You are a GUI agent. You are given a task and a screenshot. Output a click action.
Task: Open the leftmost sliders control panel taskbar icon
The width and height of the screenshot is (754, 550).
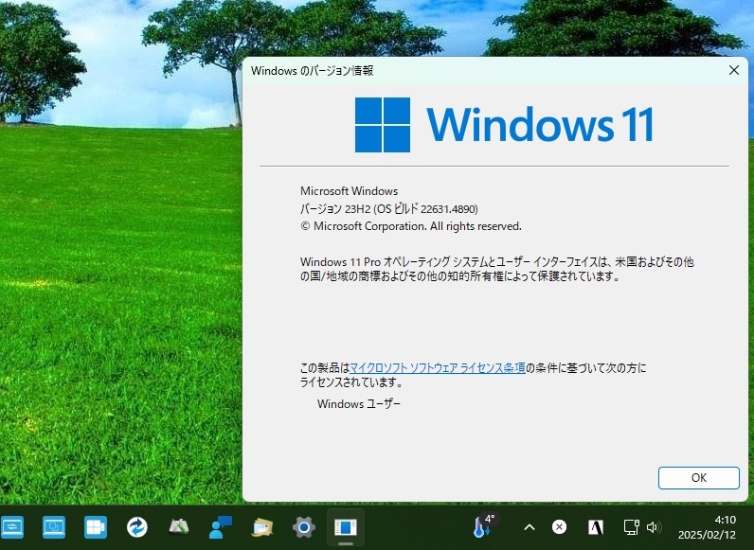[12, 527]
